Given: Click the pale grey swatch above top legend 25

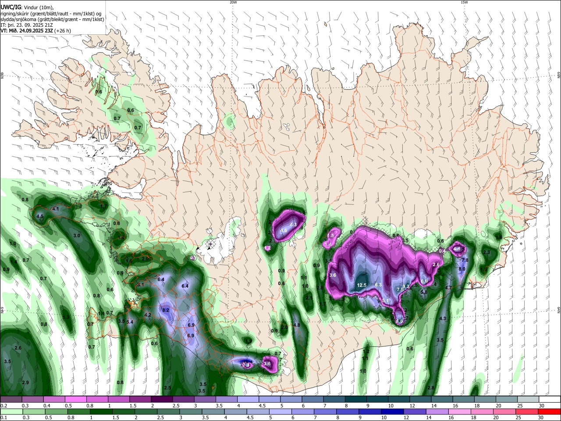Looking at the screenshot, I should click(x=528, y=399).
